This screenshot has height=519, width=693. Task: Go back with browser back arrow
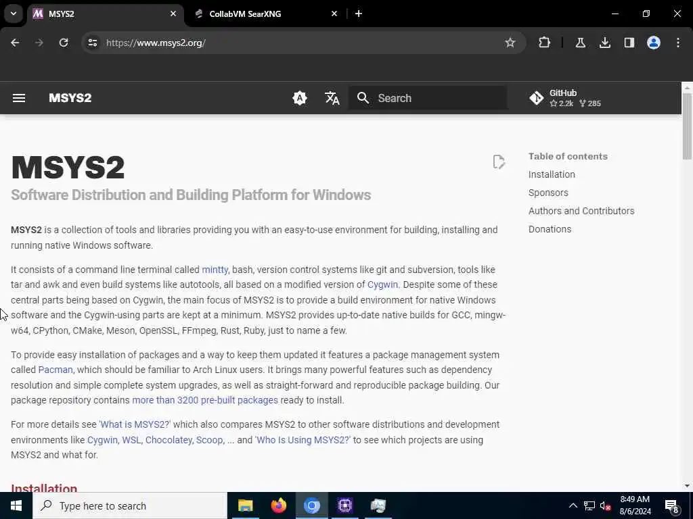(x=15, y=43)
